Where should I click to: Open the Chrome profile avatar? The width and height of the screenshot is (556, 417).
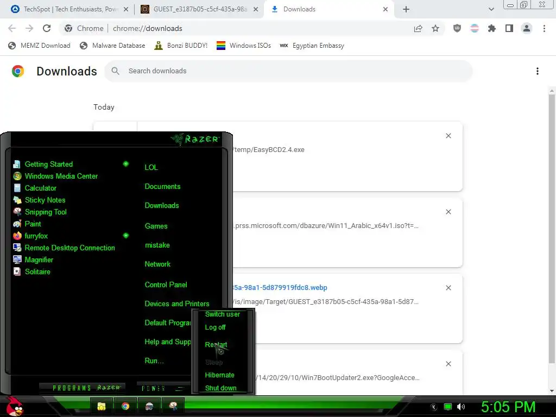pos(527,28)
